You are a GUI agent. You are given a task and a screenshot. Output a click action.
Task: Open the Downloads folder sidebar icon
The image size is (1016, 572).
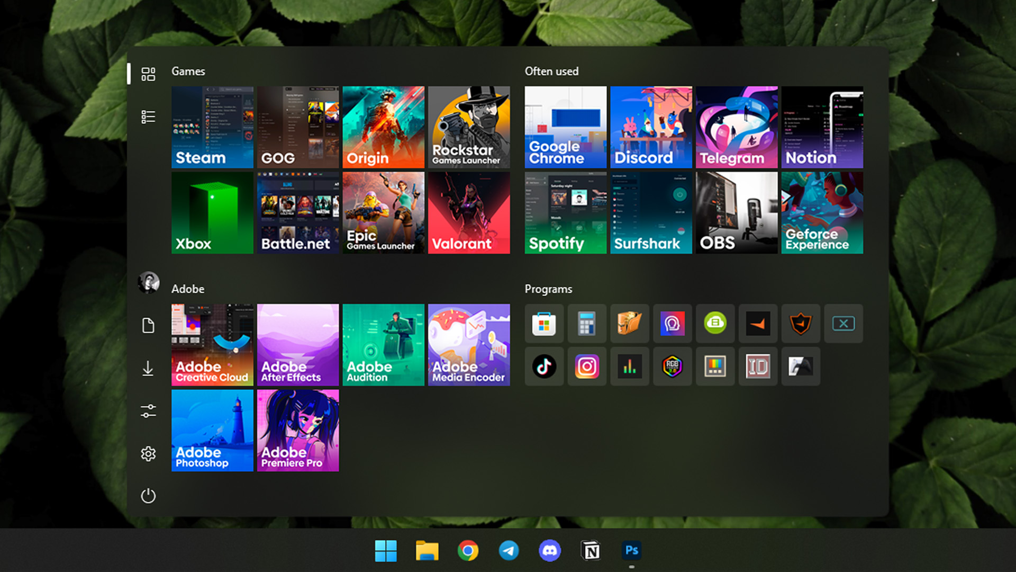(148, 369)
